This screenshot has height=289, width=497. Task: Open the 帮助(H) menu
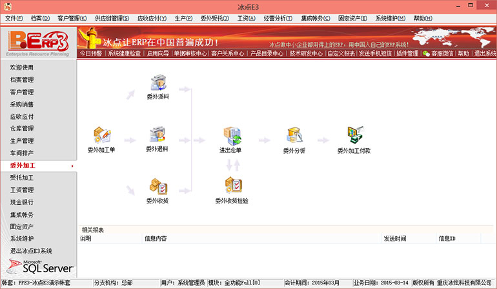click(x=423, y=18)
